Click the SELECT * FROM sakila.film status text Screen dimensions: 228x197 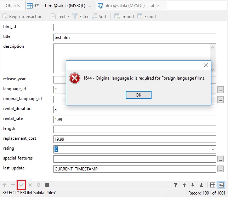click(29, 193)
